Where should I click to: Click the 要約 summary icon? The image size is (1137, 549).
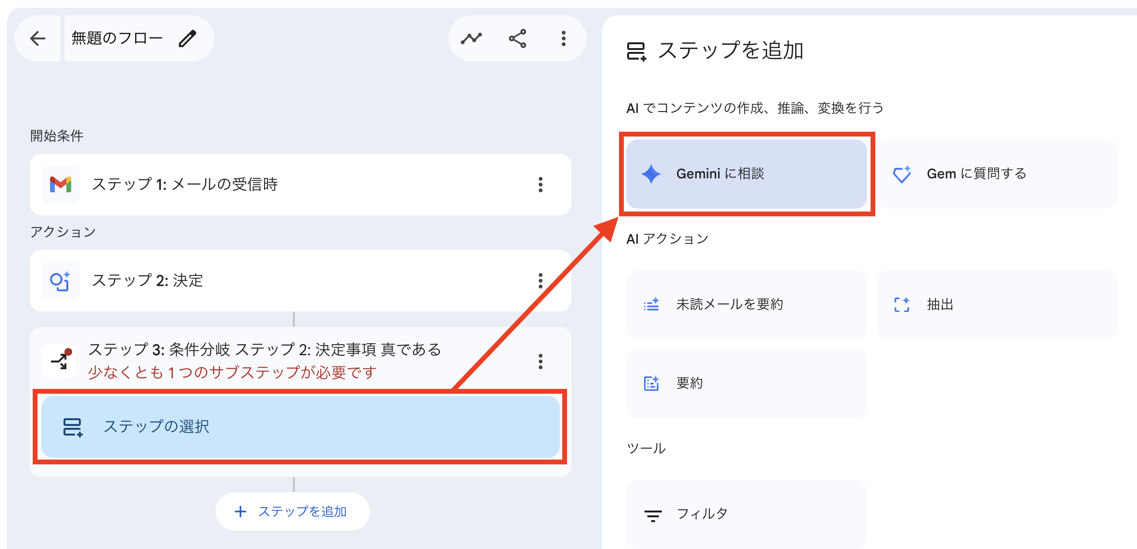652,383
